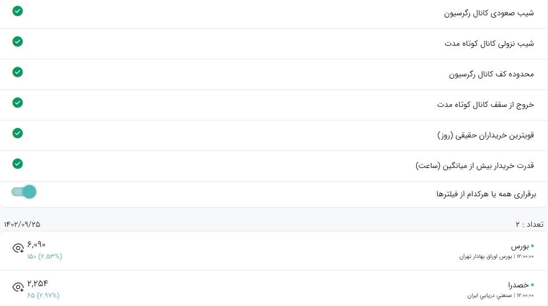
Task: Click green check for قویترین خریداران حقیقی
Action: pos(18,133)
